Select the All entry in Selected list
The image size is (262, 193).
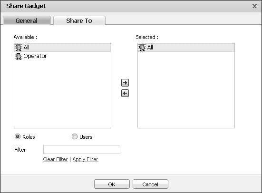click(x=186, y=48)
